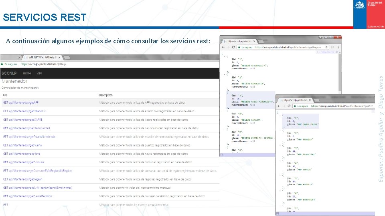Image resolution: width=385 pixels, height=216 pixels.
Task: Open Chrome three-dot menu in getRegion window
Action: coord(338,47)
